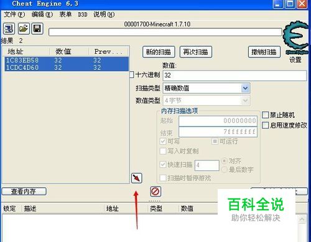This screenshot has width=311, height=242.
Task: Click the open folder icon
Action: point(24,29)
